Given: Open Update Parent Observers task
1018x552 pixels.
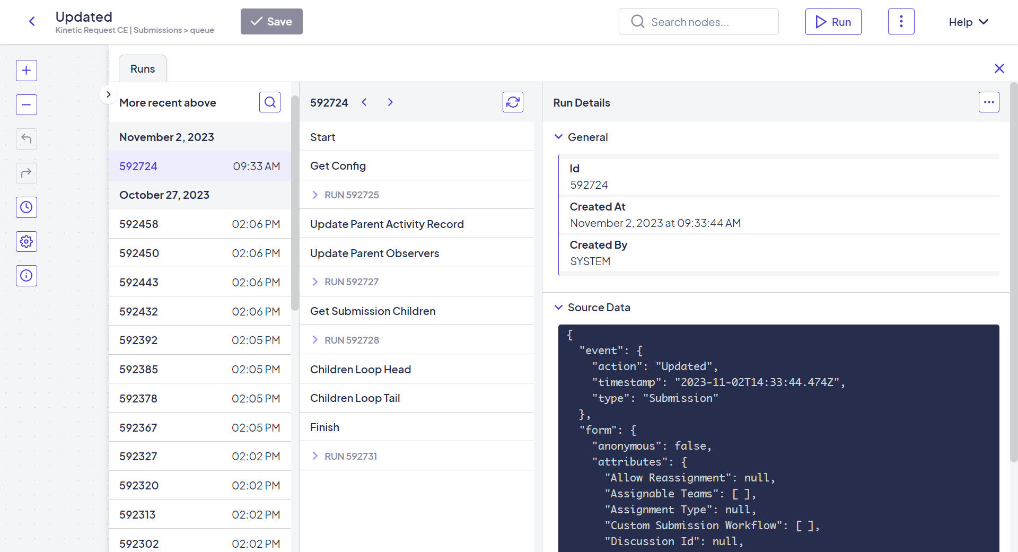Looking at the screenshot, I should (417, 253).
